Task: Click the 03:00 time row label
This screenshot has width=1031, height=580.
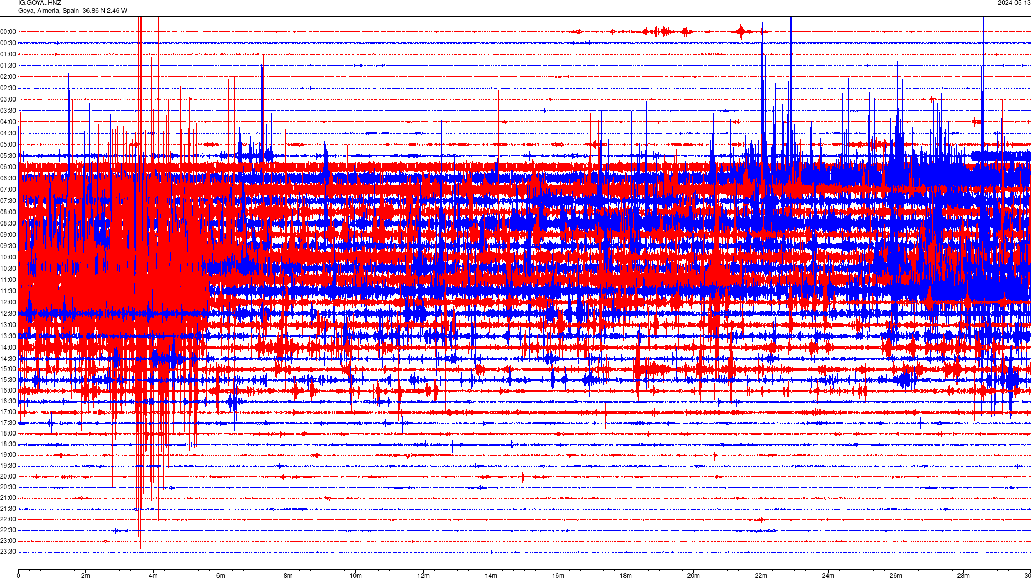Action: (x=8, y=99)
